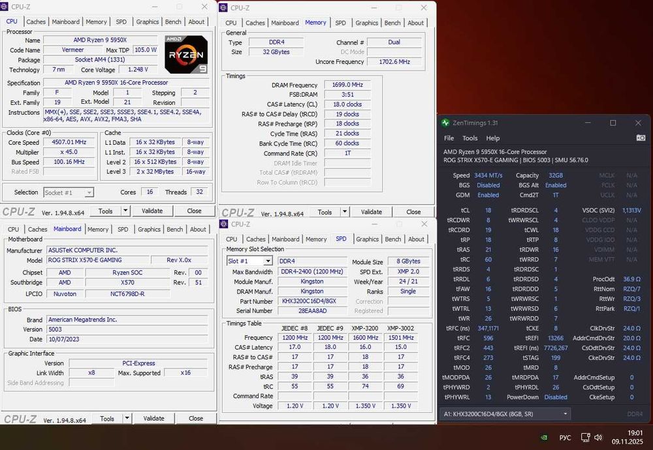653x450 pixels.
Task: Click Tools button in Mainboard window
Action: 107,419
